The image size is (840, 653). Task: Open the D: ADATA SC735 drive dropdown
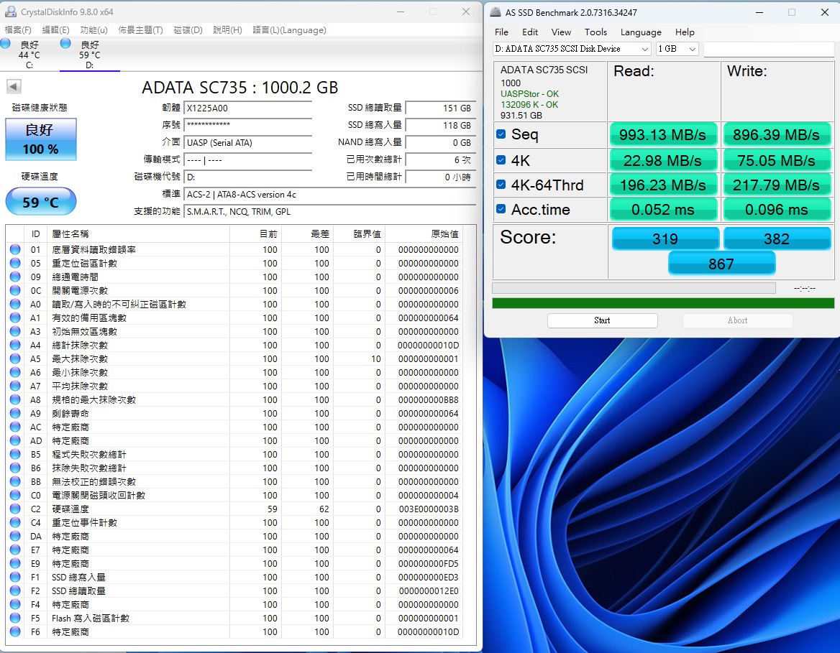pos(572,49)
